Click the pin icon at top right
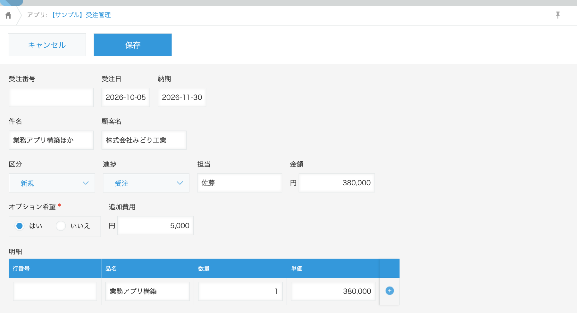This screenshot has height=313, width=577. [x=558, y=15]
